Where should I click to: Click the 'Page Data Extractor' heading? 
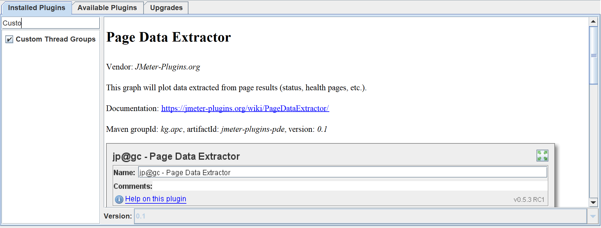coord(169,37)
